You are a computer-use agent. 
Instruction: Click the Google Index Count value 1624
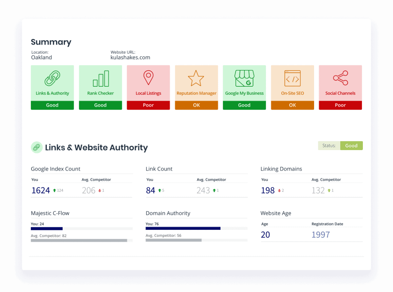pyautogui.click(x=41, y=190)
